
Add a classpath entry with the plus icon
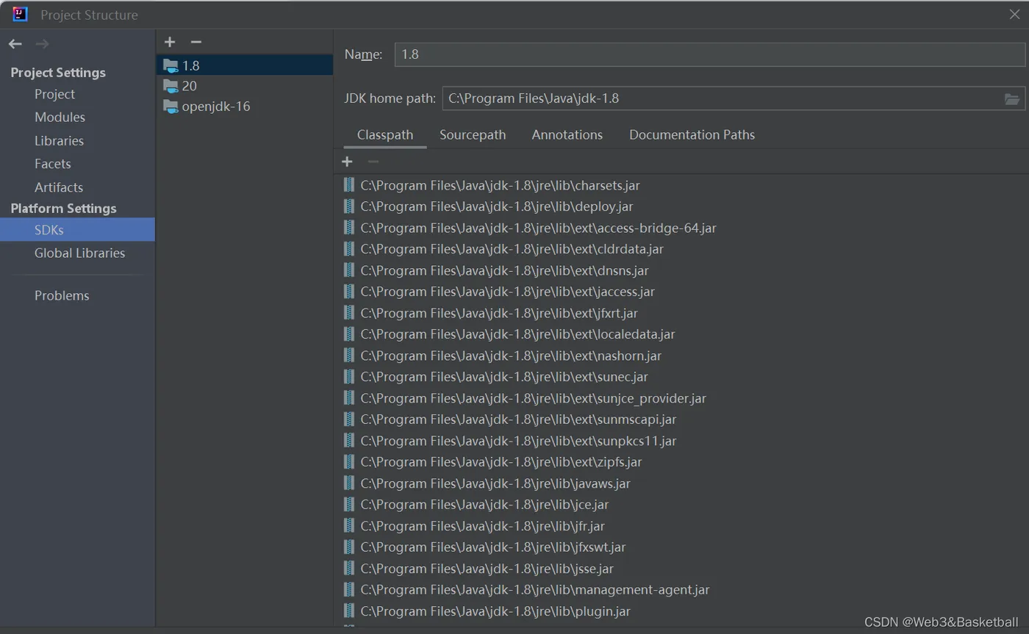coord(347,161)
